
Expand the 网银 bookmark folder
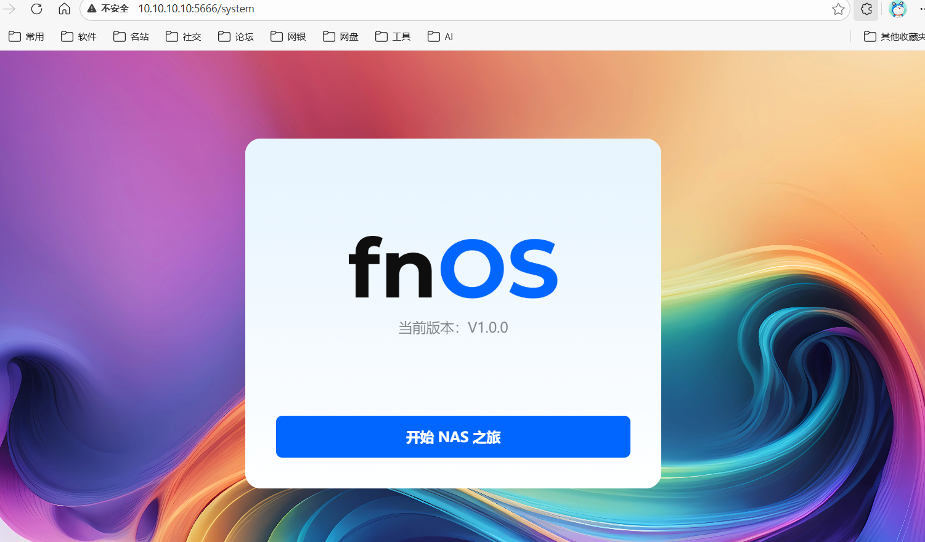point(288,36)
